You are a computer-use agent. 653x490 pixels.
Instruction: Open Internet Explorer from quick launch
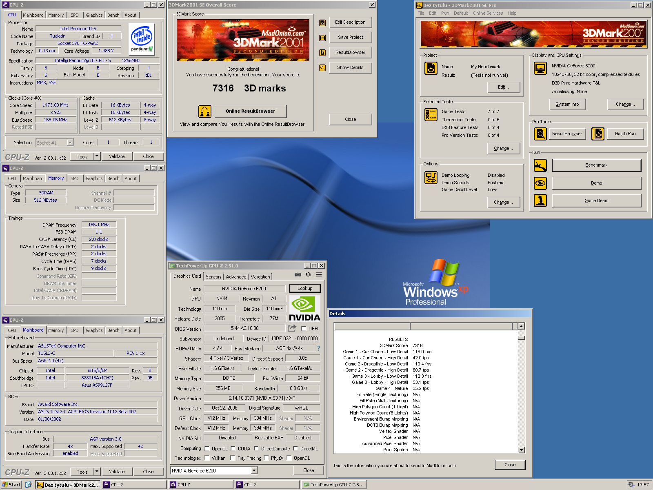pos(28,485)
